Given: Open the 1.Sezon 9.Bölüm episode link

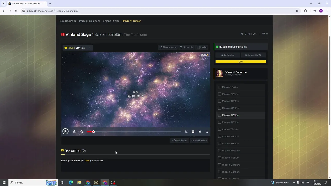Looking at the screenshot, I should (x=230, y=144).
